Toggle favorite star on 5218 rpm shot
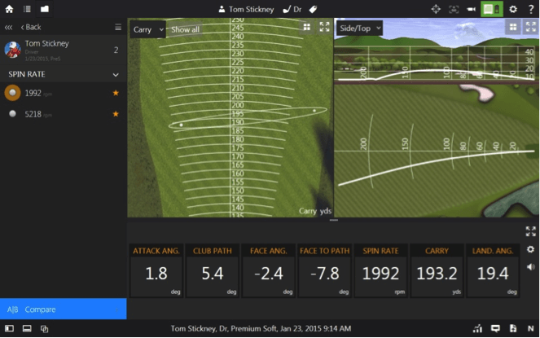This screenshot has height=338, width=540. coord(116,115)
